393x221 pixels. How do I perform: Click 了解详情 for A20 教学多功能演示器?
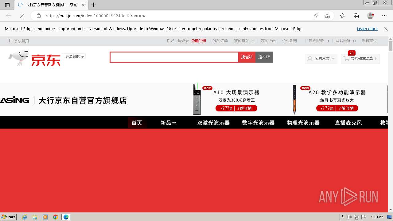tap(346, 108)
